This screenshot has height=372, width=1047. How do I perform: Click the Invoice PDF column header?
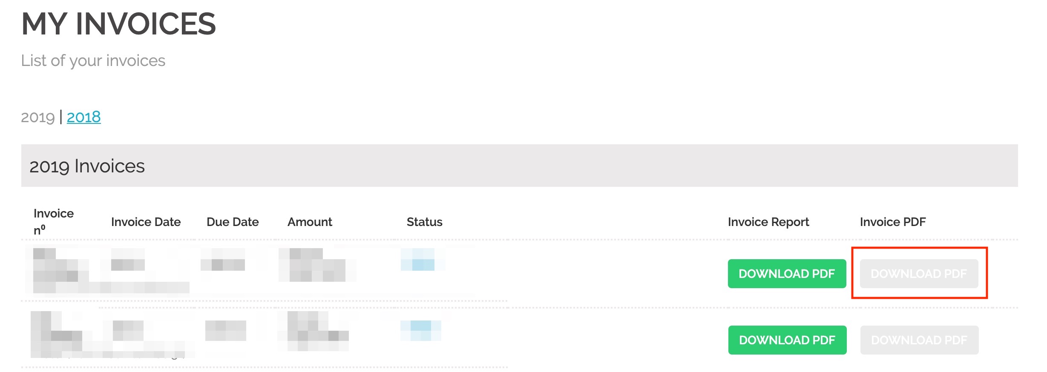[x=893, y=222]
